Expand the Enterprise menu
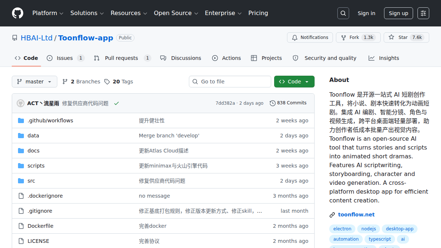Image resolution: width=441 pixels, height=248 pixels. [223, 13]
